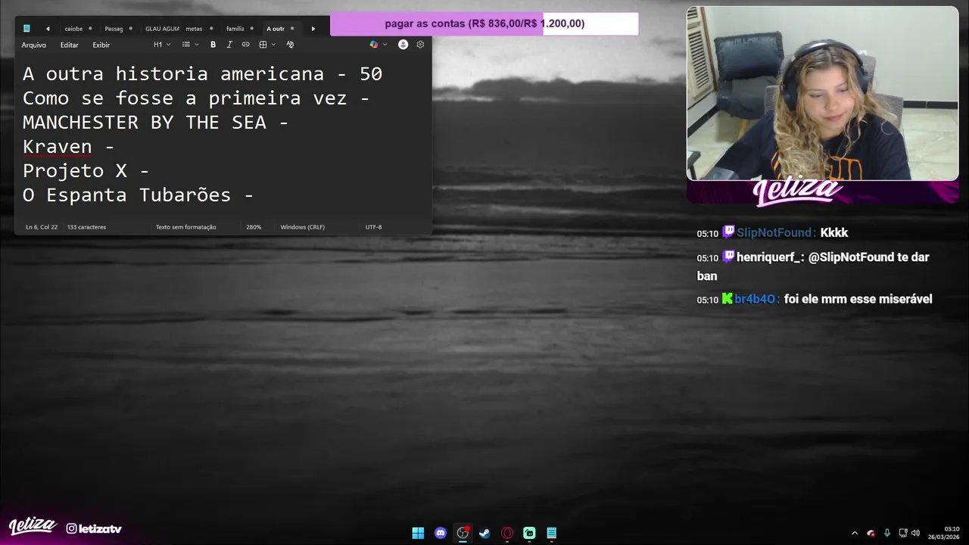Switch to the caiobe tab

click(x=73, y=29)
